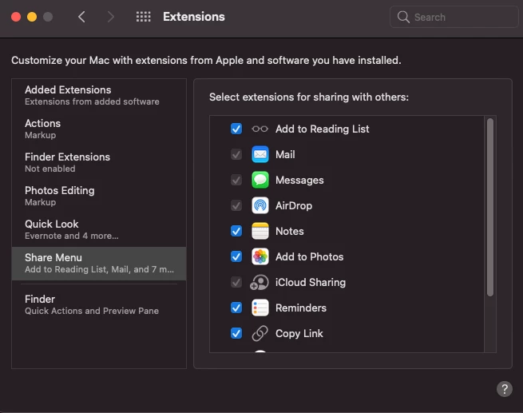Screen dimensions: 523x413
Task: Click the 'Add to Photos' label
Action: pyautogui.click(x=310, y=257)
